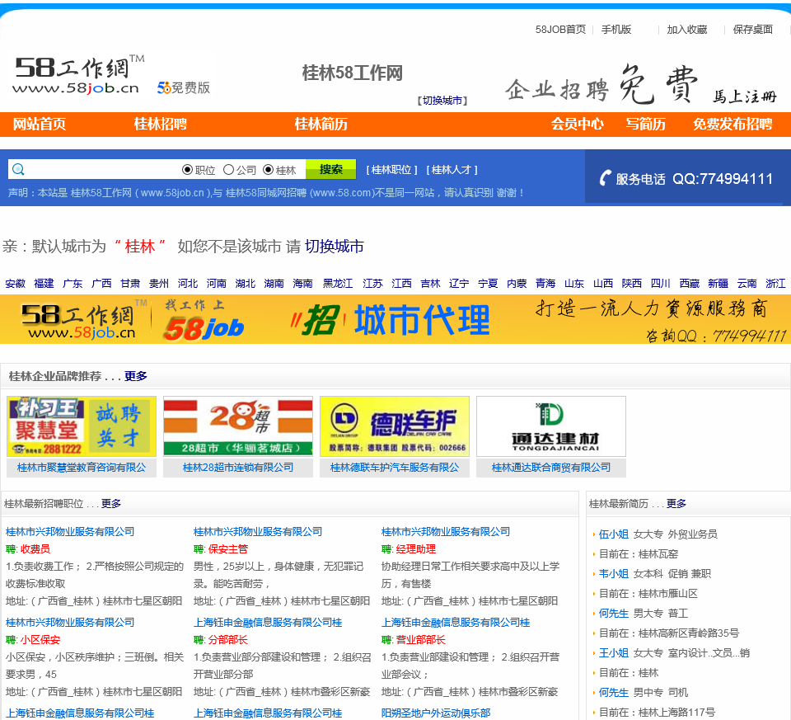Open 德联车护 brand logo image
Image resolution: width=791 pixels, height=720 pixels.
(395, 426)
